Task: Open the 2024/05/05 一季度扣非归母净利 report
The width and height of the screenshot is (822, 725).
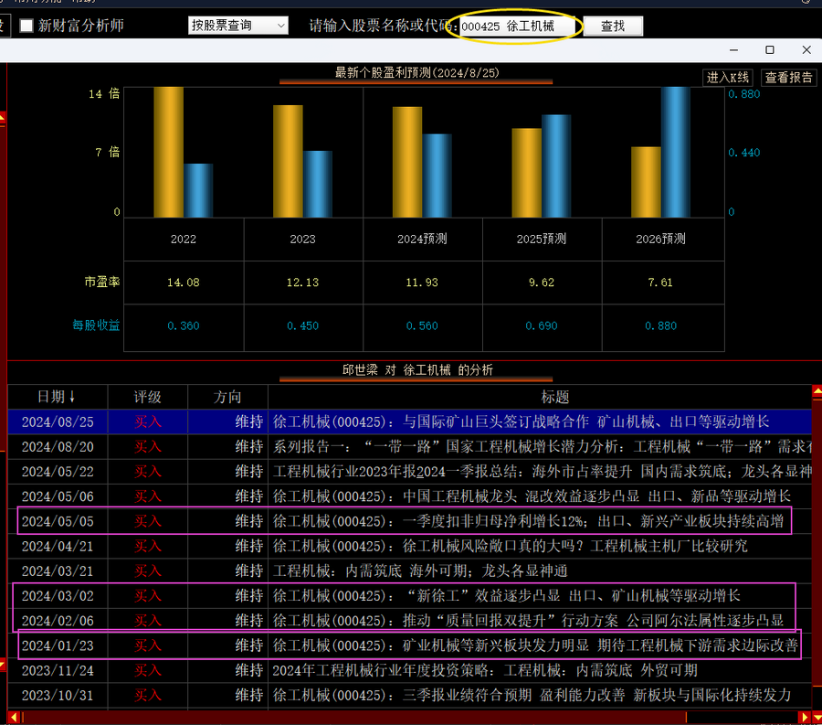Action: pos(528,521)
